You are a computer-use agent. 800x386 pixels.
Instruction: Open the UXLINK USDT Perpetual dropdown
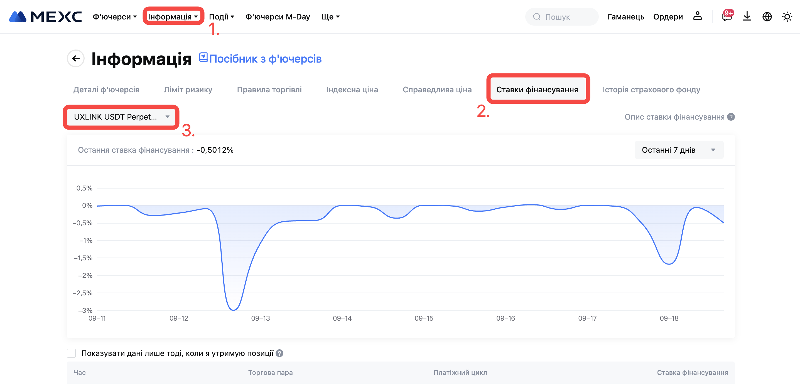pos(121,117)
